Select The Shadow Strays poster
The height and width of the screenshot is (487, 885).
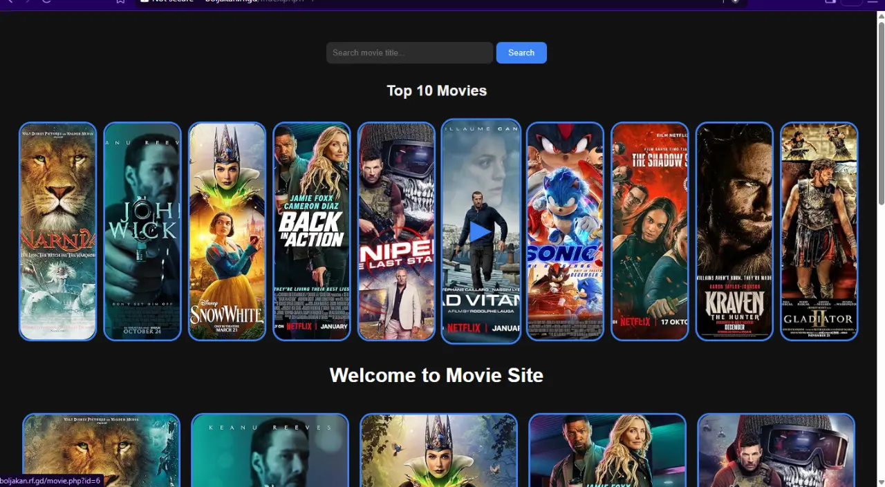[x=650, y=231]
